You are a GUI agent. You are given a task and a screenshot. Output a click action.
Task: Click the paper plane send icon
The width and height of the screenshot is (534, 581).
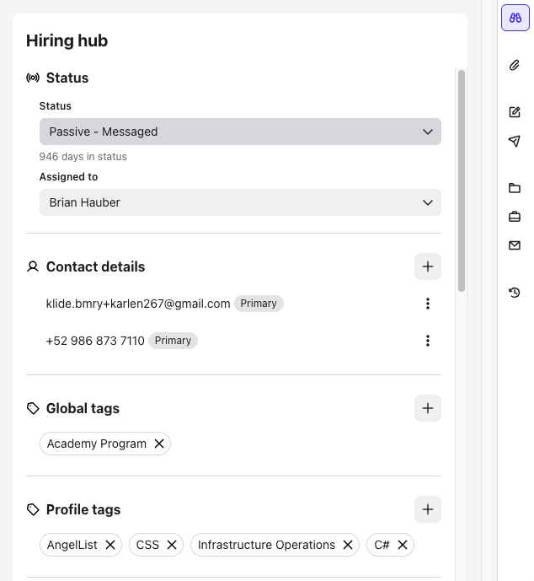[515, 141]
